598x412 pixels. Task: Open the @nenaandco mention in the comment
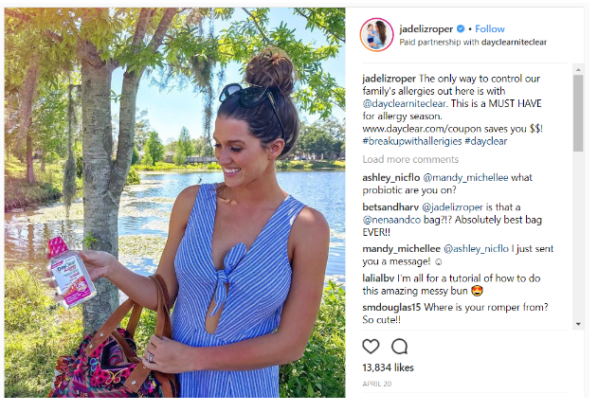[391, 220]
